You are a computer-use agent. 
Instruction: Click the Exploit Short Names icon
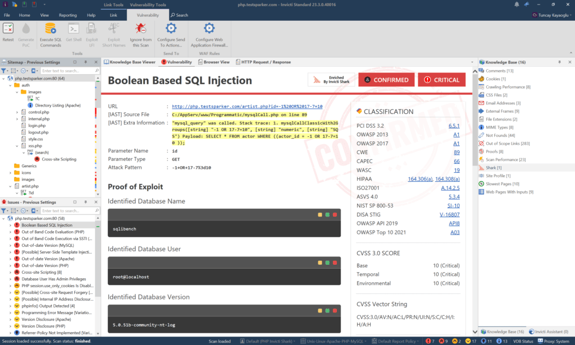[113, 29]
